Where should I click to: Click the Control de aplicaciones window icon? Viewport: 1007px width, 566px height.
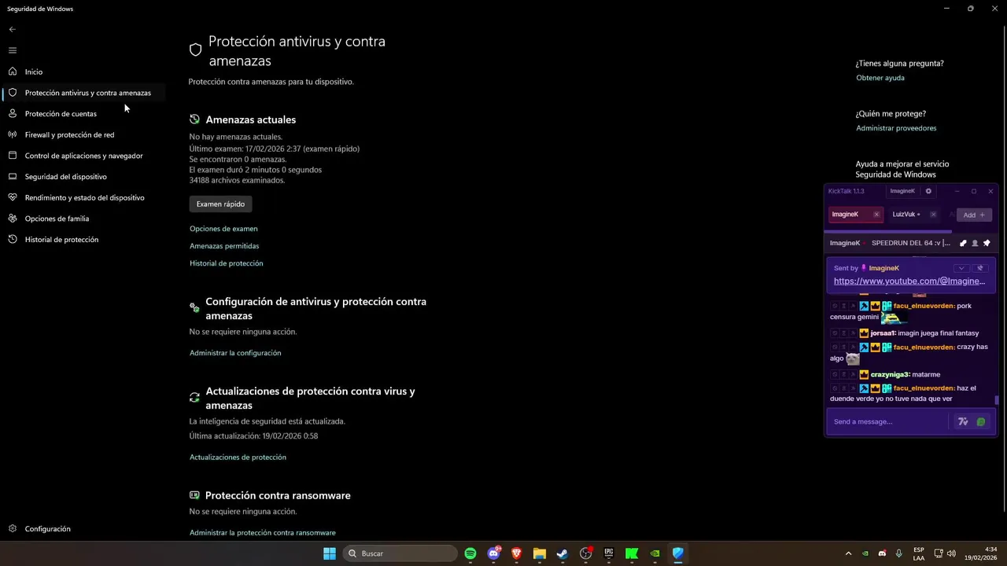[x=12, y=156]
